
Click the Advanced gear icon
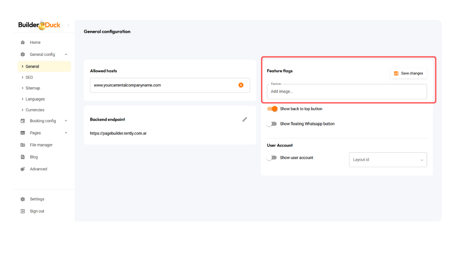click(23, 169)
